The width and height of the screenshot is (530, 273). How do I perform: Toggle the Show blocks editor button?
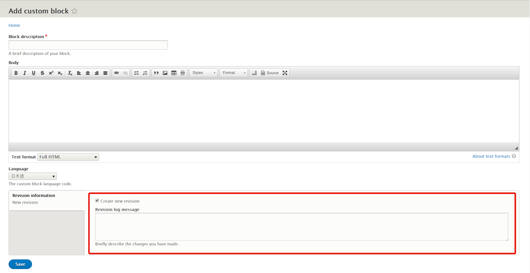pyautogui.click(x=254, y=73)
